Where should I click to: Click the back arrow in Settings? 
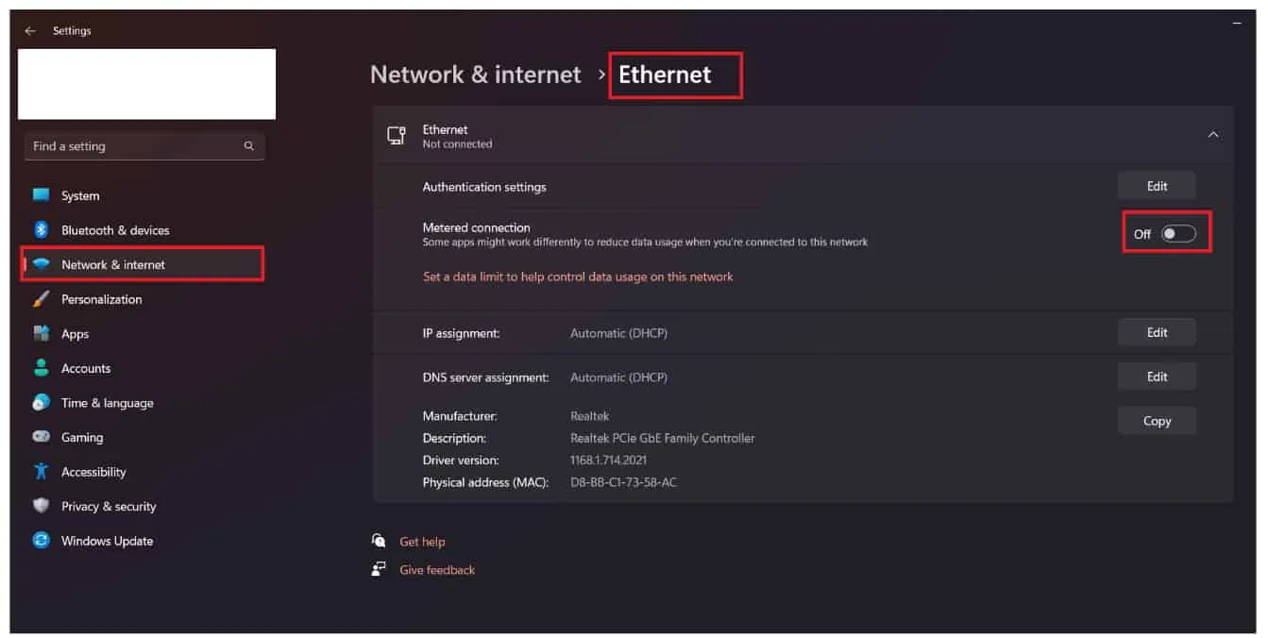(30, 31)
